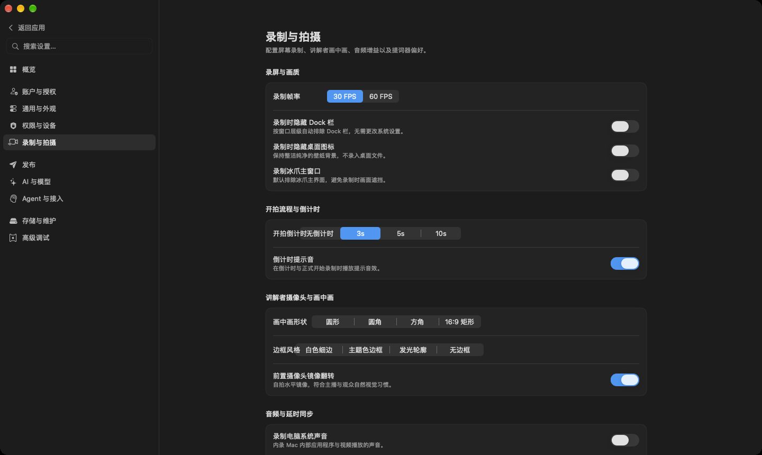The height and width of the screenshot is (455, 762).
Task: Open 高级调试 settings section
Action: [79, 238]
